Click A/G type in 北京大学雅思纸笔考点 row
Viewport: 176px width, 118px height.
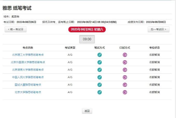(70, 92)
